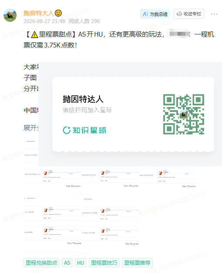
Task: Expand the full post via 展开 link
Action: coord(31,128)
